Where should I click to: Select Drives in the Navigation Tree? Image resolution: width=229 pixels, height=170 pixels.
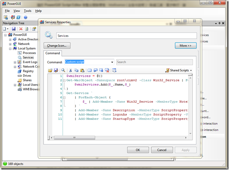tap(27, 76)
